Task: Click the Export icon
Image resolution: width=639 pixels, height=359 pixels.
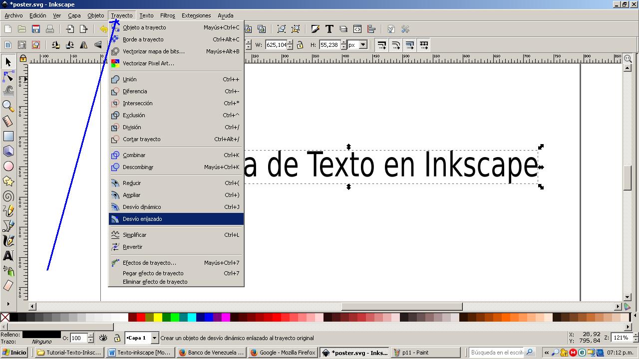Action: click(x=84, y=29)
